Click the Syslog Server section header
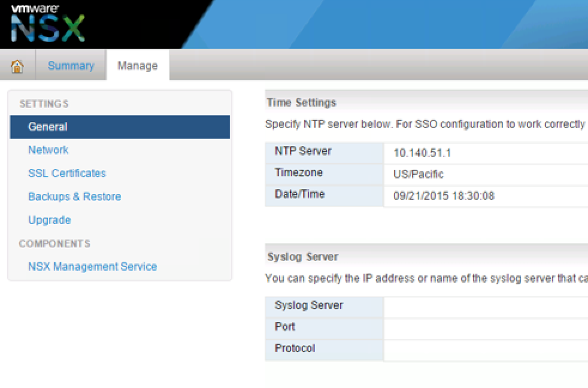Viewport: 588px width, 388px height. point(303,257)
